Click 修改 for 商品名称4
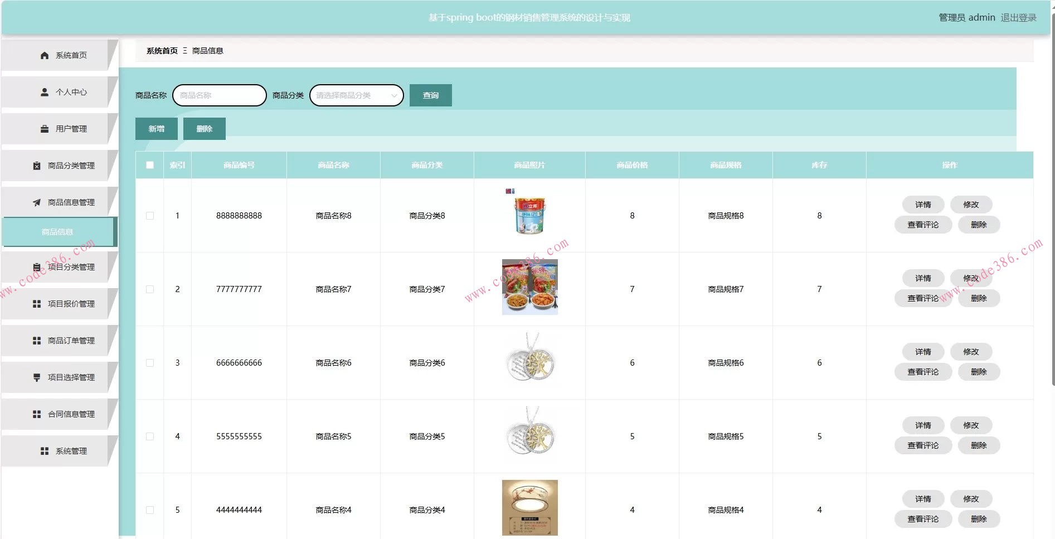 tap(971, 499)
